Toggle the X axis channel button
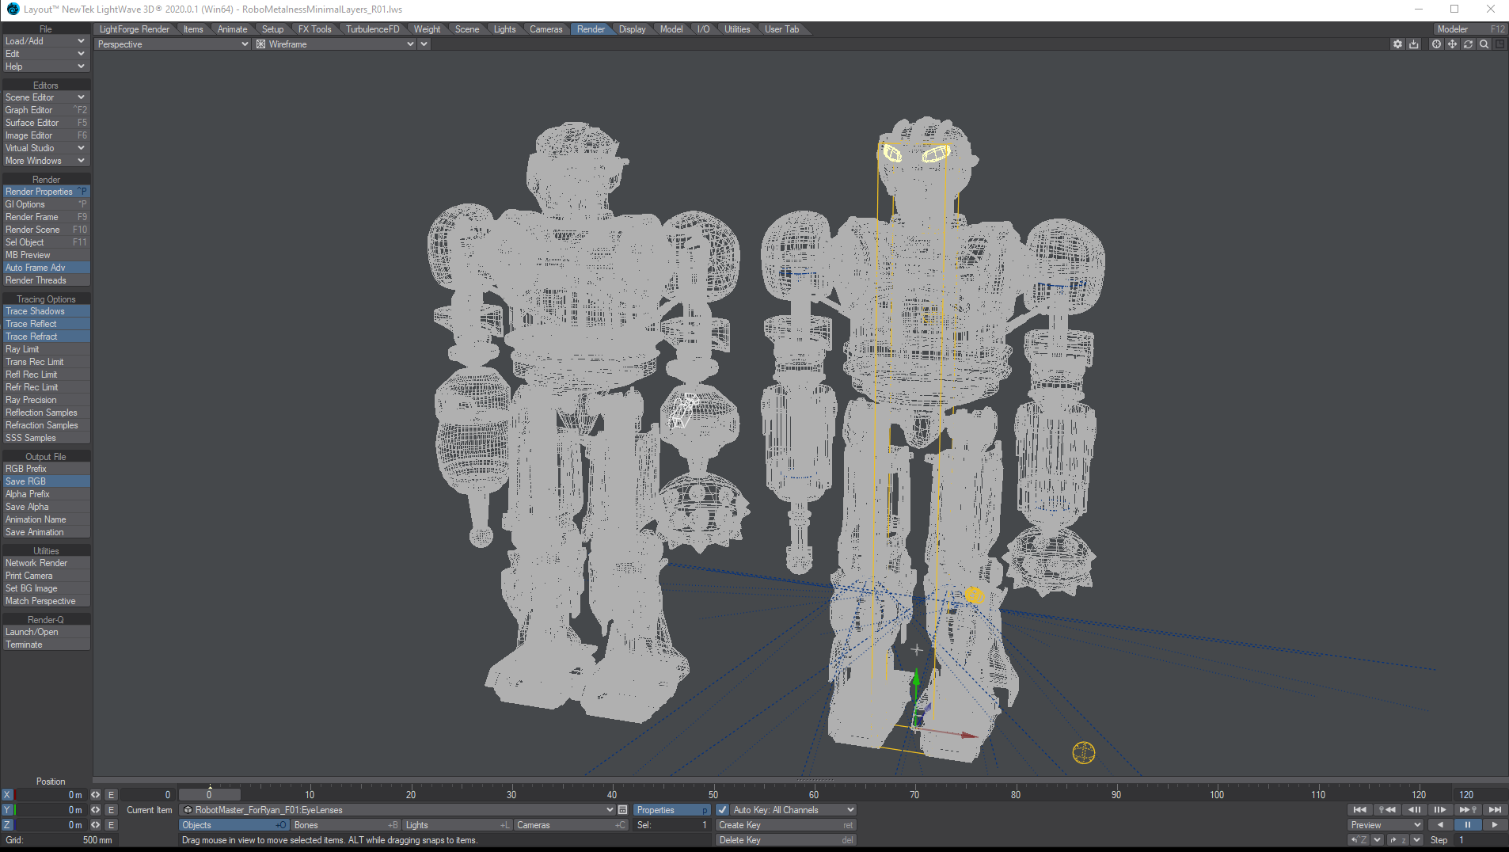Viewport: 1509px width, 852px height. 8,795
